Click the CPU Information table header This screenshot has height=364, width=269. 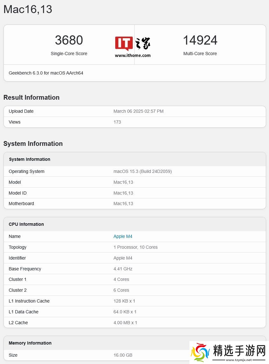point(26,224)
